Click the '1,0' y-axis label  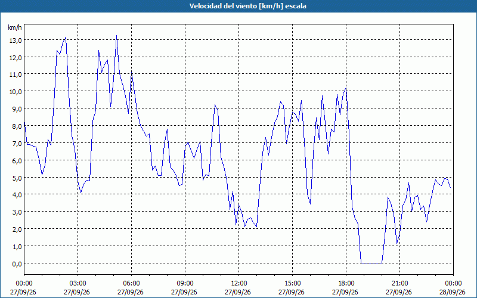pos(17,247)
